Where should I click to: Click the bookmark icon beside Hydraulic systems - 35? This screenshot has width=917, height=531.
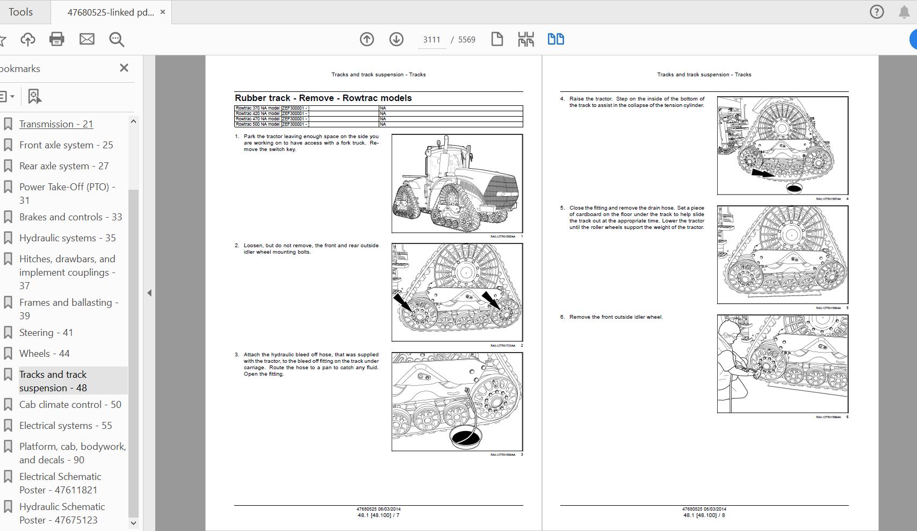(x=8, y=238)
